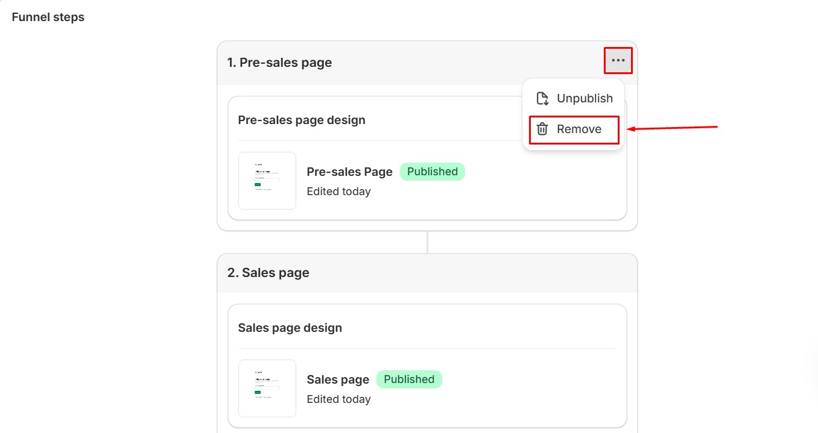The height and width of the screenshot is (433, 818).
Task: Click 'Edited today' under Sales page
Action: click(x=338, y=399)
